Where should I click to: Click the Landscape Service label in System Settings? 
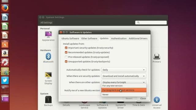(x=85, y=106)
